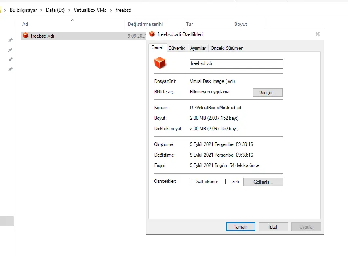348x254 pixels.
Task: Click the Konum: label
Action: click(x=162, y=108)
